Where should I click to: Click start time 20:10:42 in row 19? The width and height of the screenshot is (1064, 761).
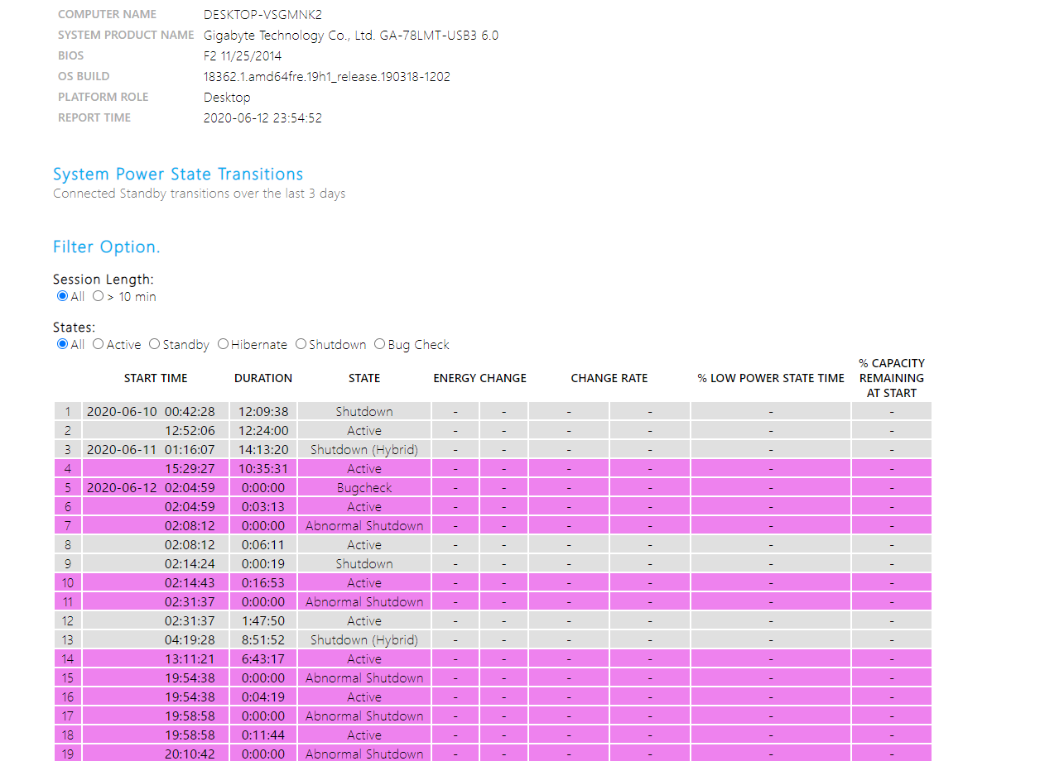[190, 754]
